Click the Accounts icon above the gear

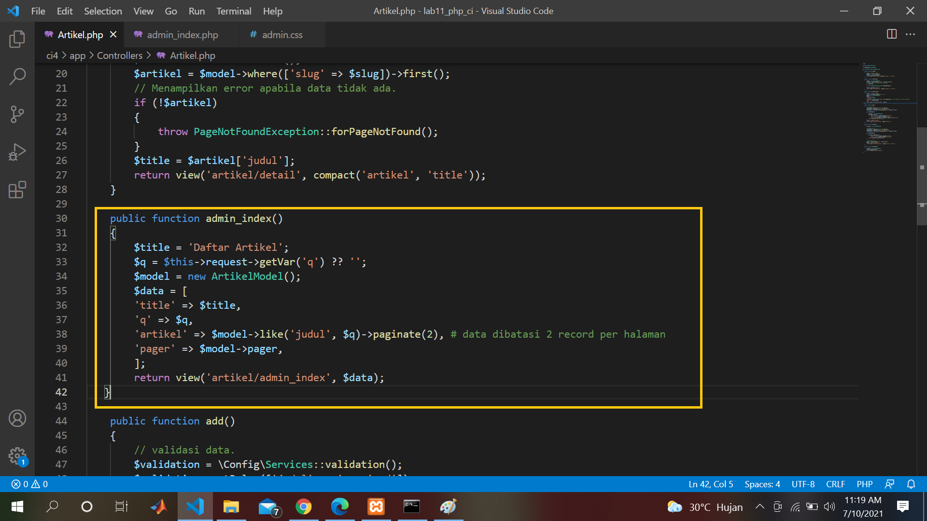[x=17, y=418]
